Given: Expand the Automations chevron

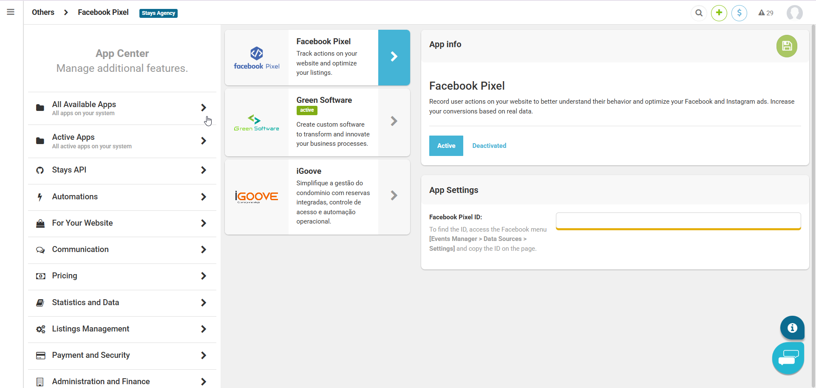Looking at the screenshot, I should click(204, 197).
